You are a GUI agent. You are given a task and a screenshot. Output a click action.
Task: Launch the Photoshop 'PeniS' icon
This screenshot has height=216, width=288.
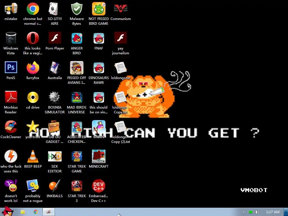click(11, 67)
